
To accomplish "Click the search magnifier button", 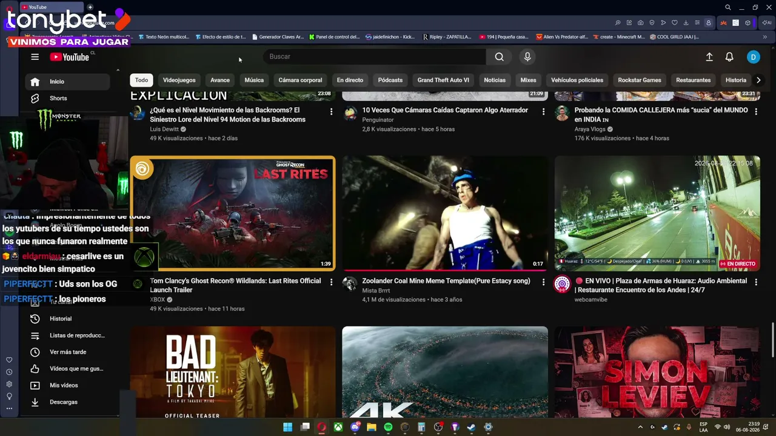I will click(x=499, y=57).
